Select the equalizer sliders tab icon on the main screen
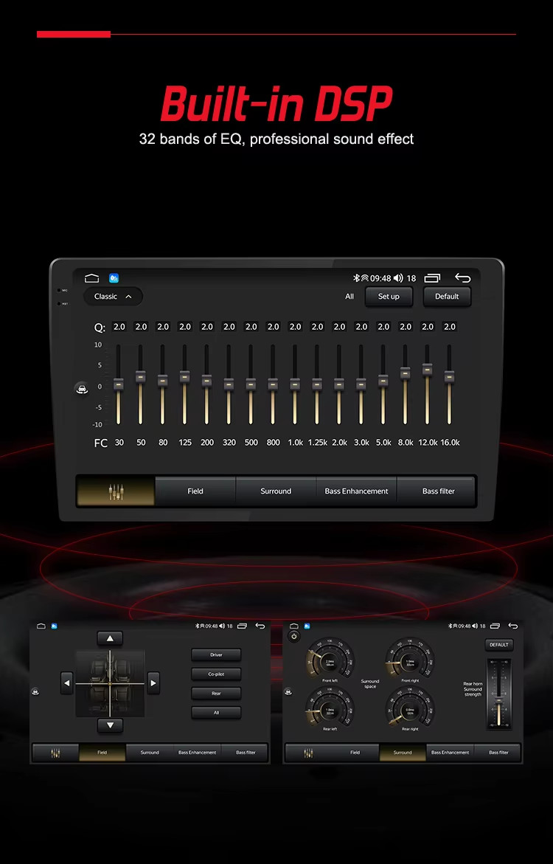This screenshot has width=553, height=864. tap(116, 491)
